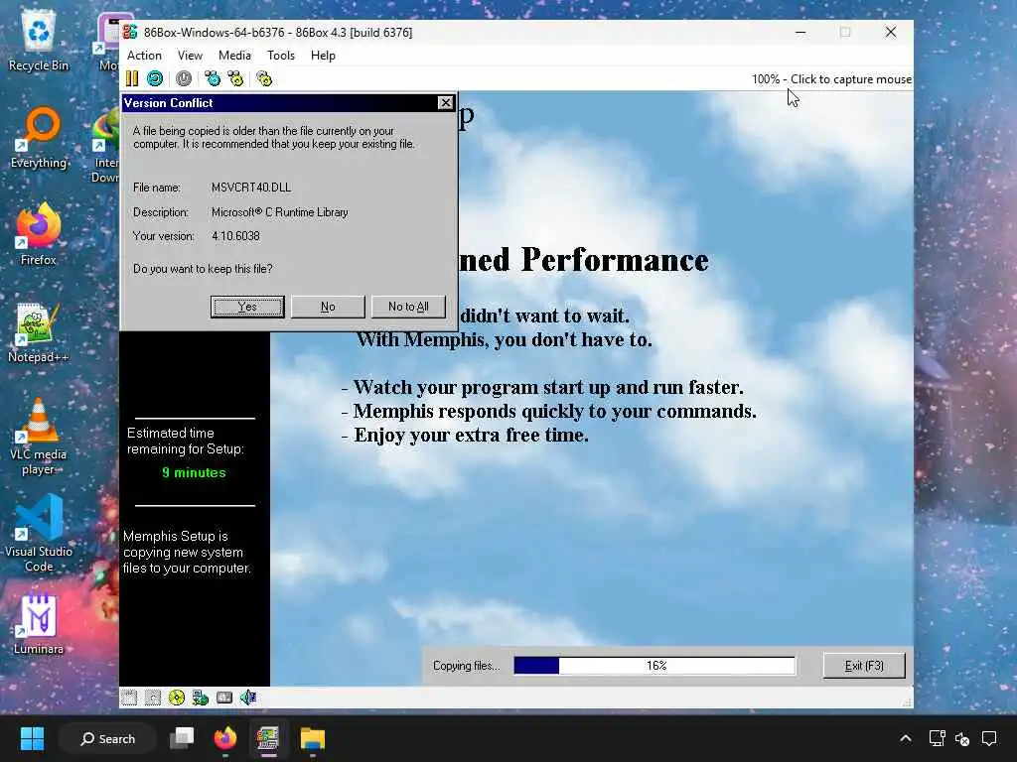
Task: Select the Firefox desktop shortcut
Action: (x=39, y=234)
